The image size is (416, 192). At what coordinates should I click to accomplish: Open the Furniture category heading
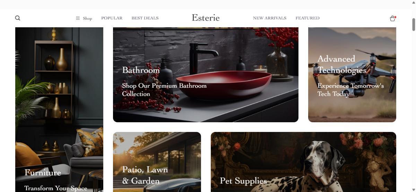tap(43, 173)
